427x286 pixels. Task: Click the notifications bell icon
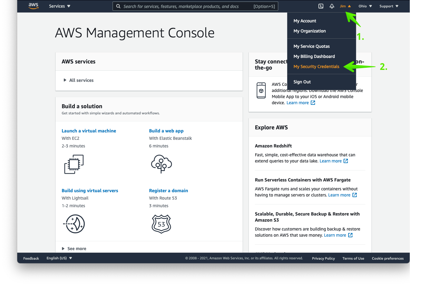coord(332,6)
